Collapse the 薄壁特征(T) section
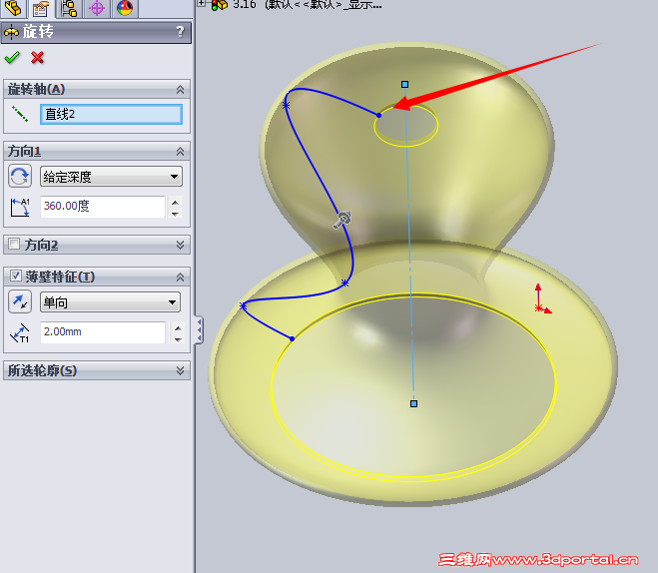658x573 pixels. coord(180,277)
